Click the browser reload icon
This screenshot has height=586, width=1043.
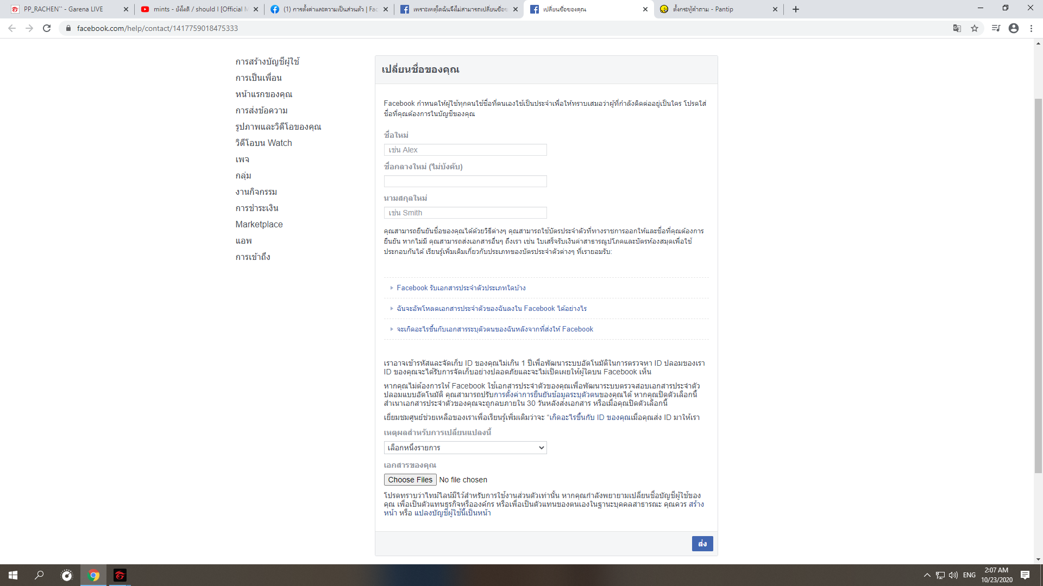tap(47, 28)
